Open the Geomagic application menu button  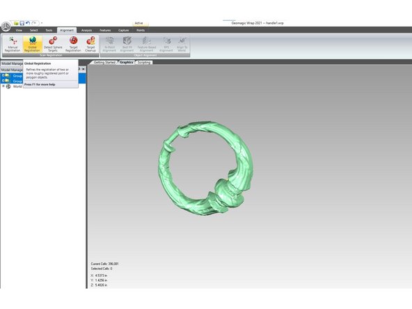[6, 26]
